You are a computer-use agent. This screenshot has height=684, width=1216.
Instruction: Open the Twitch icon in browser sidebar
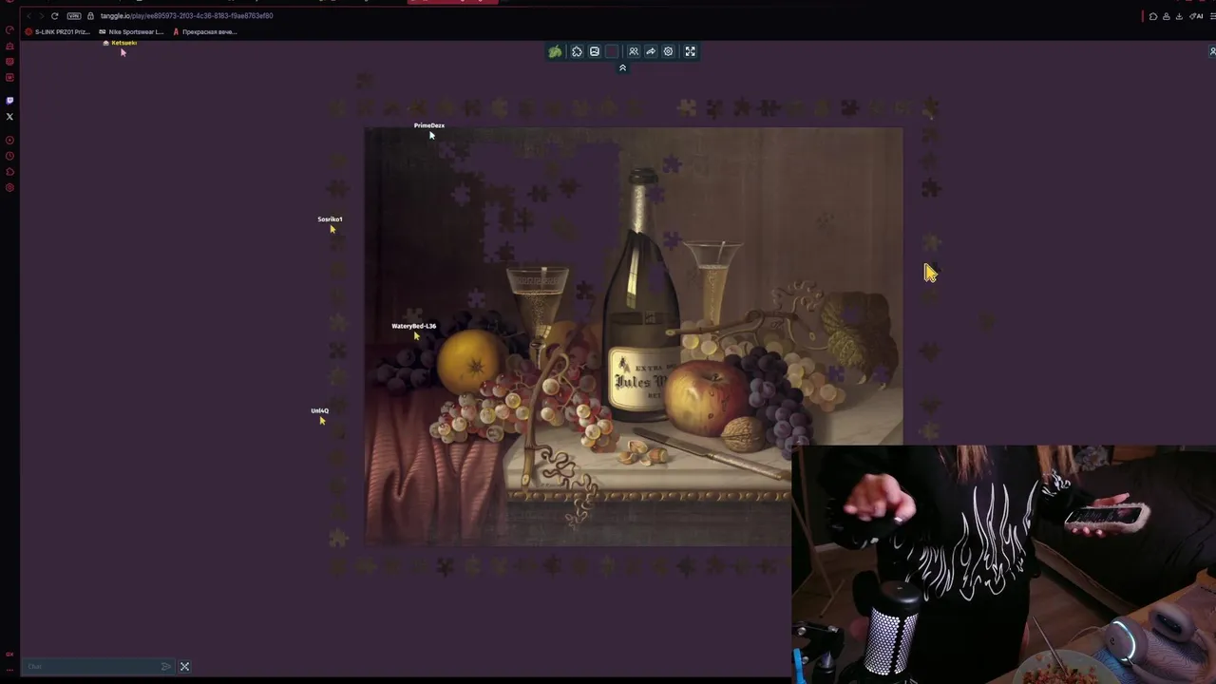pos(9,101)
